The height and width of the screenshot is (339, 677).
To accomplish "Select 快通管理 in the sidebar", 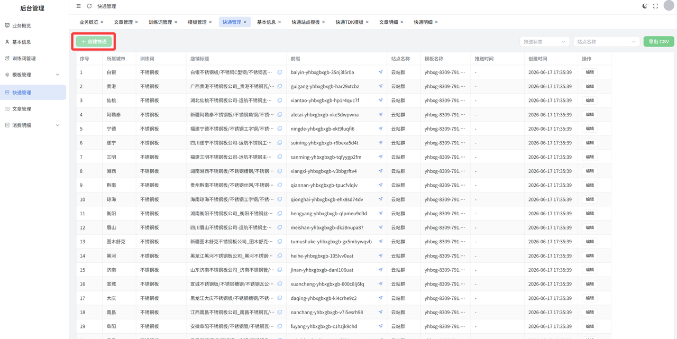I will [x=33, y=93].
